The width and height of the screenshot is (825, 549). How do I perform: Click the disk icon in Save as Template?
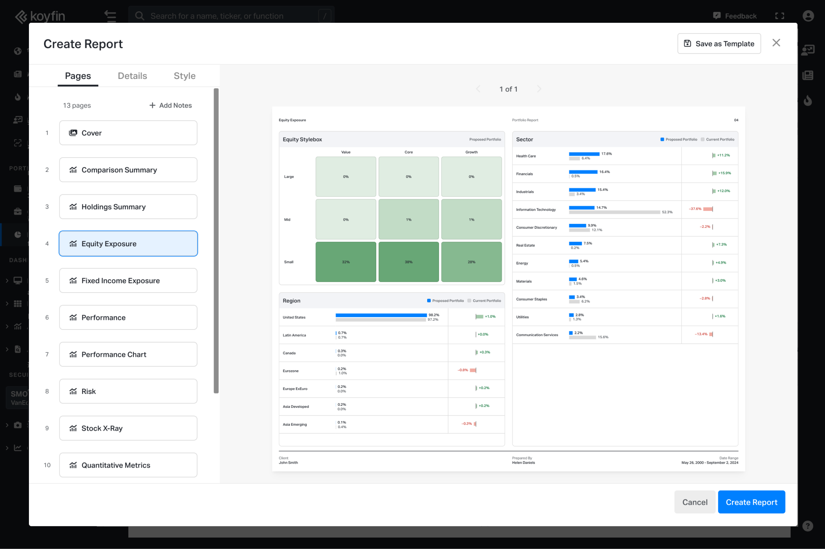(x=687, y=44)
